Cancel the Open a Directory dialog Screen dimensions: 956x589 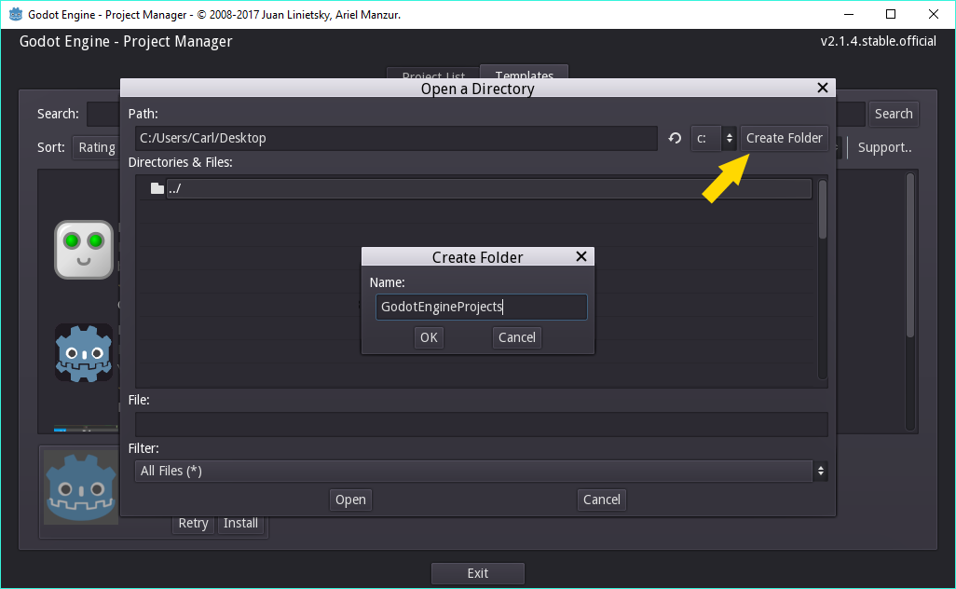click(601, 500)
